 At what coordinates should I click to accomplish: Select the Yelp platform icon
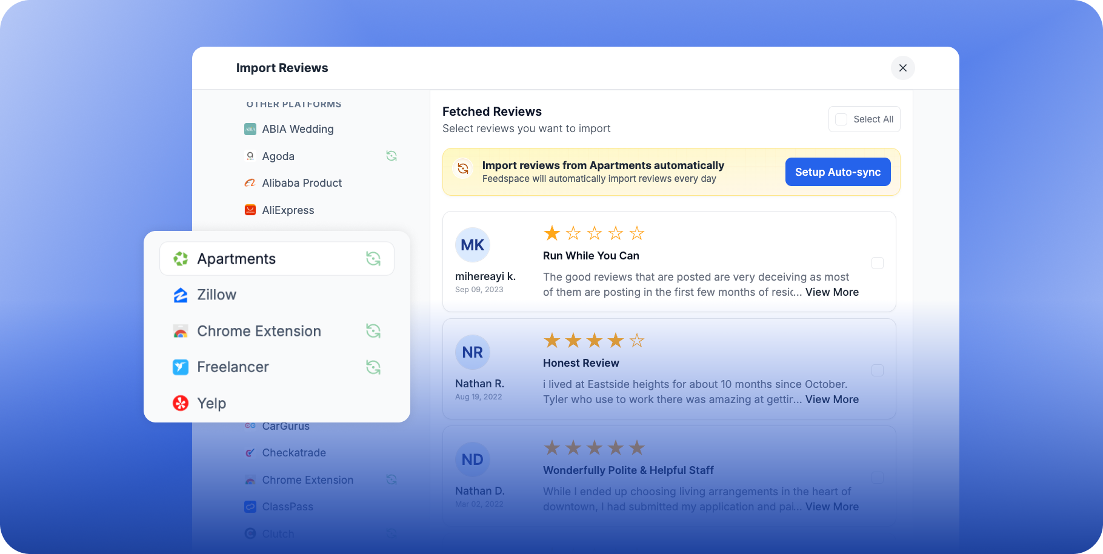181,402
